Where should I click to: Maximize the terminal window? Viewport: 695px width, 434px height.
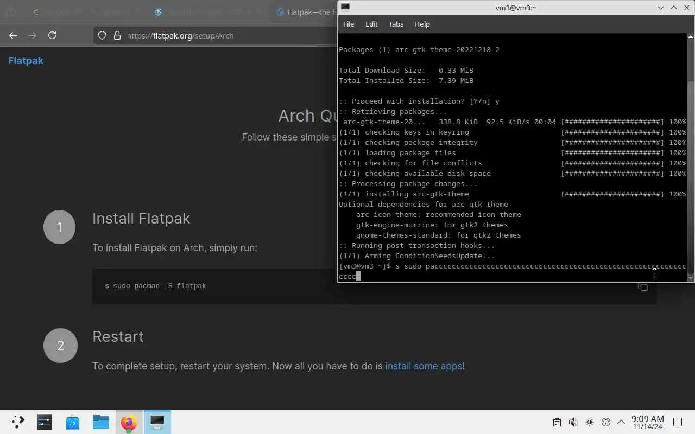point(674,8)
